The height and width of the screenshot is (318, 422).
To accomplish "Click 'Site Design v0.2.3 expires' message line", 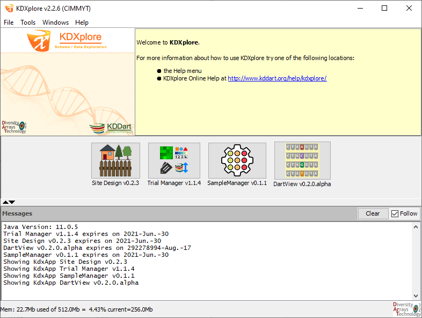I will click(82, 241).
